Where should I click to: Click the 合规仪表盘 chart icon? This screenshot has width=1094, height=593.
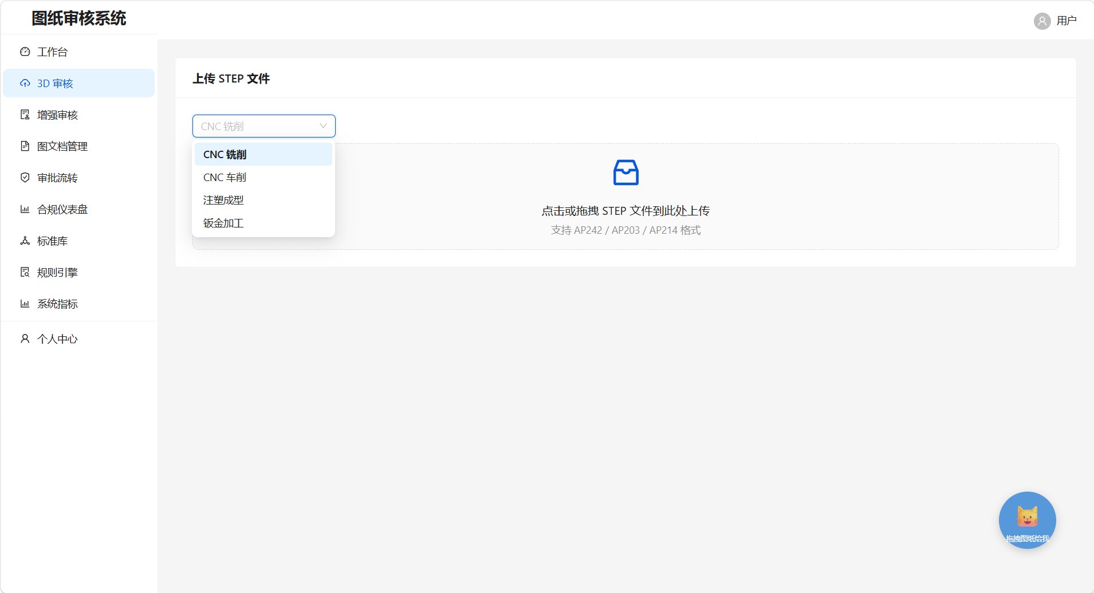(25, 209)
